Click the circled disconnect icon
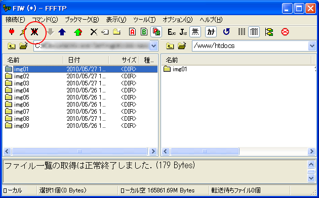This screenshot has height=198, width=319. coord(34,32)
